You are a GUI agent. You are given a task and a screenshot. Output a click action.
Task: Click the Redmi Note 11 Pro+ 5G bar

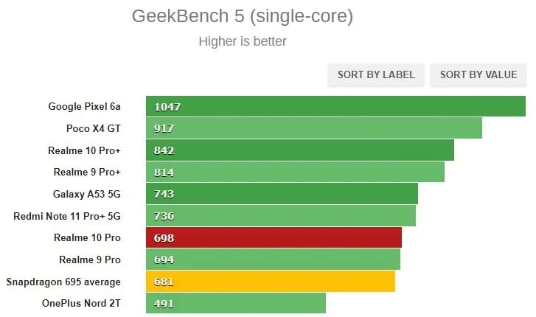pyautogui.click(x=280, y=216)
